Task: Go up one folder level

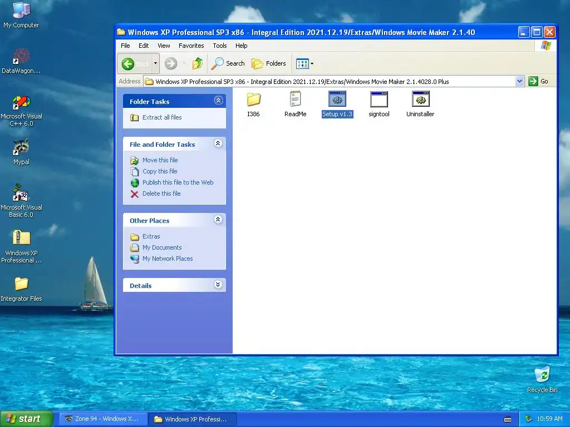Action: [x=198, y=63]
